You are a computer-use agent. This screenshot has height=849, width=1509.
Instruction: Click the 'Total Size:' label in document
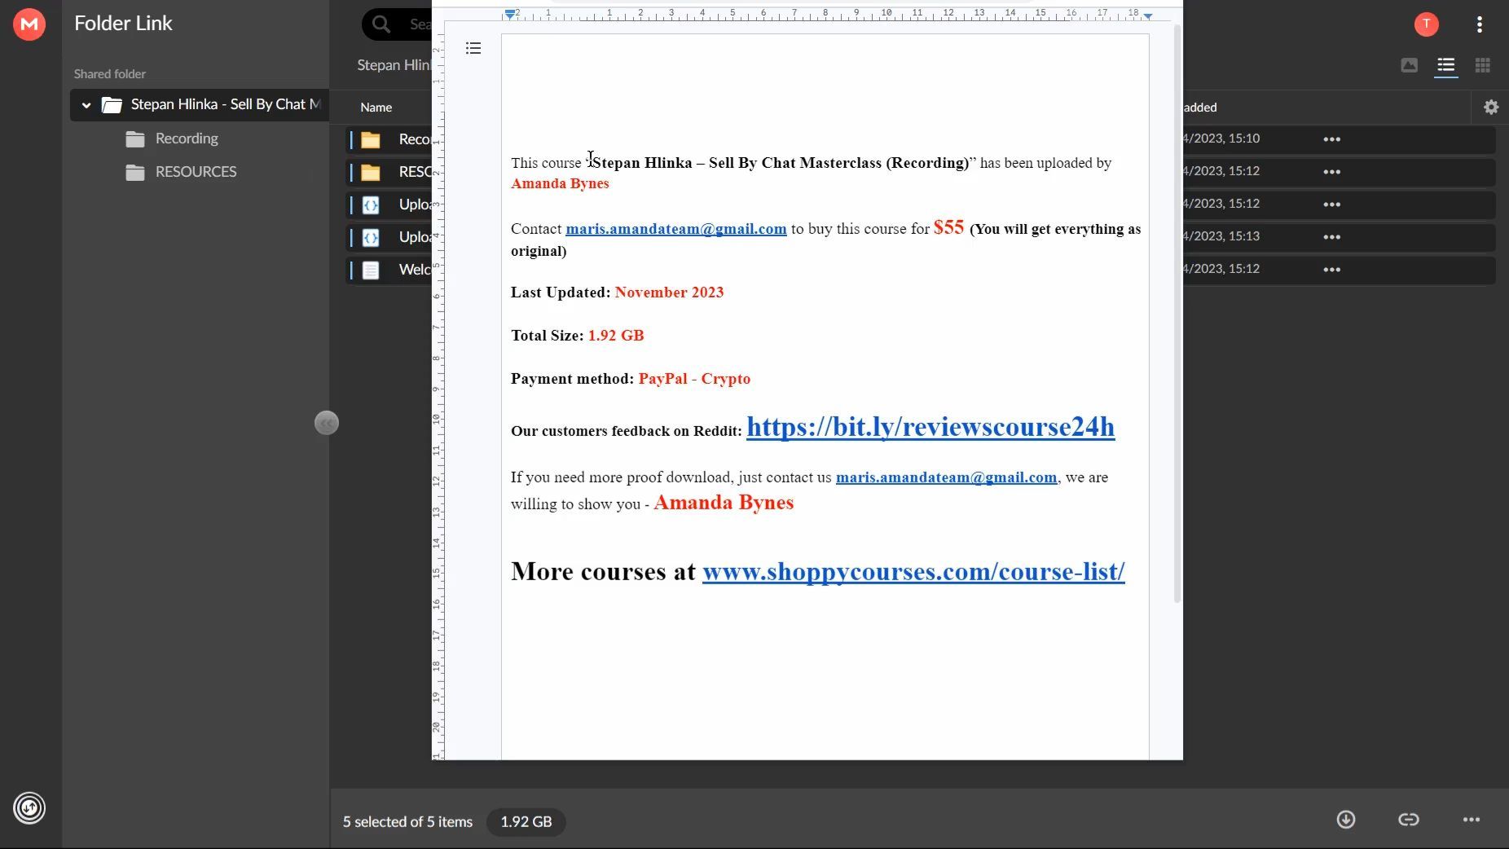(x=547, y=336)
